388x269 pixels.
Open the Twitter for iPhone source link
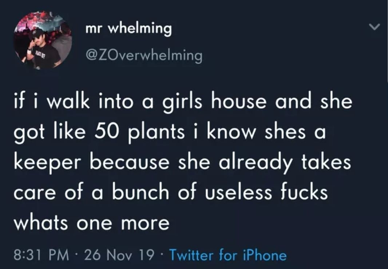[228, 254]
